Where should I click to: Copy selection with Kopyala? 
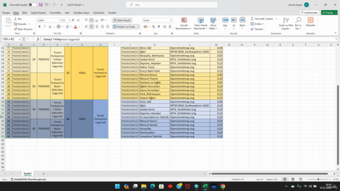click(x=20, y=24)
